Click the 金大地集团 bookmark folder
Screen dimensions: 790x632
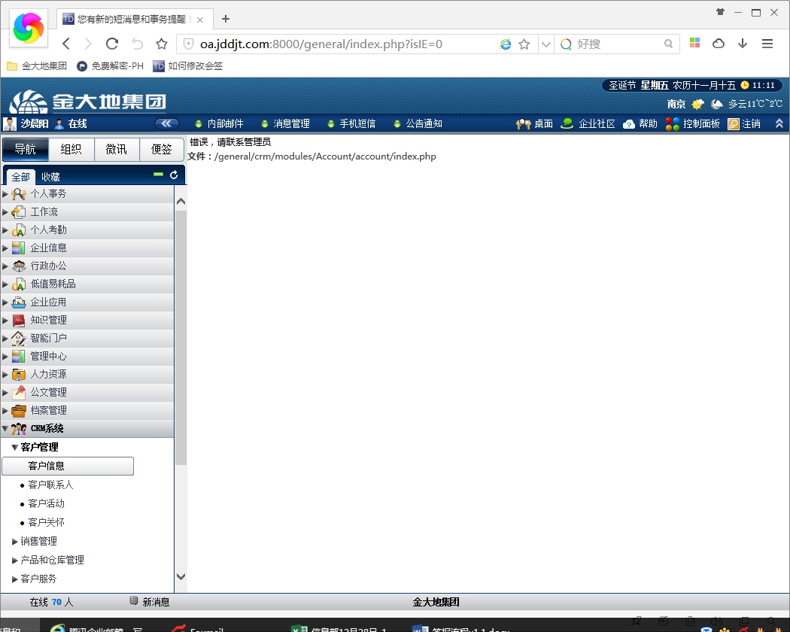click(x=36, y=66)
